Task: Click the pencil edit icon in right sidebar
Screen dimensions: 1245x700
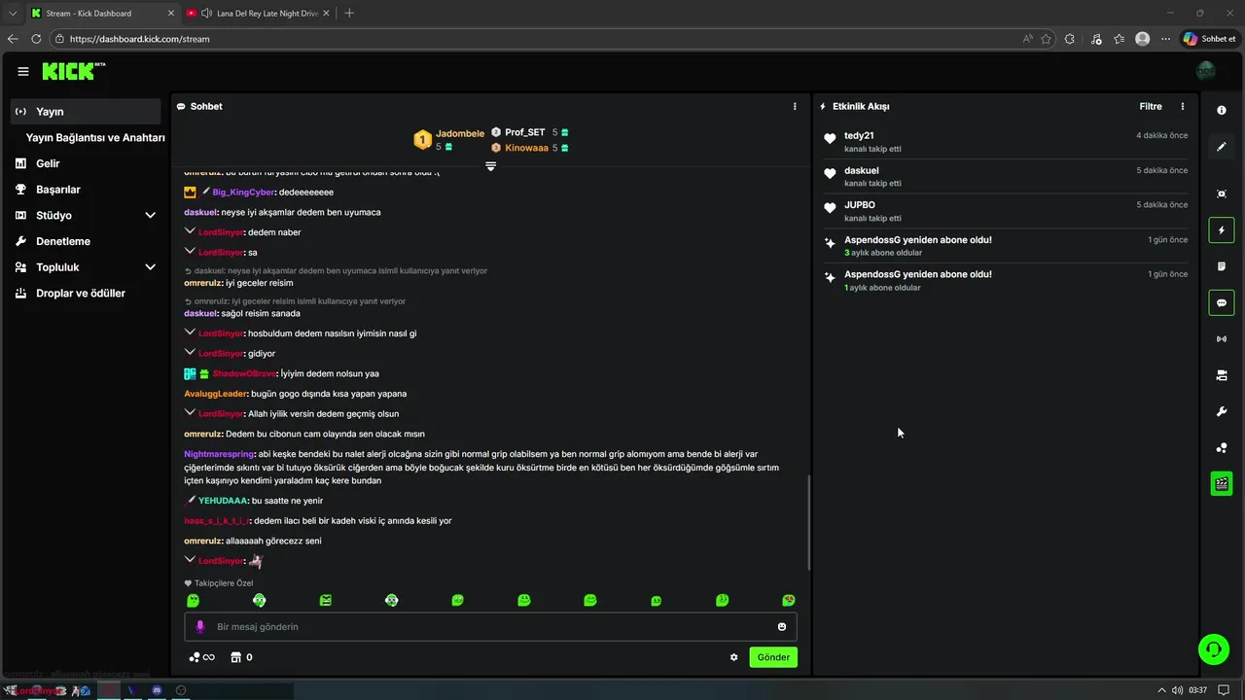Action: [x=1222, y=147]
